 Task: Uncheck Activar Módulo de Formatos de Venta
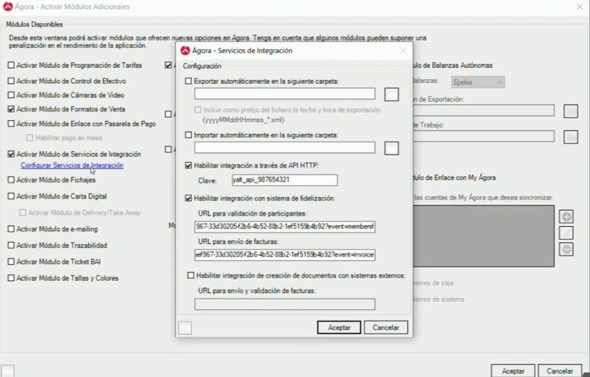[12, 109]
